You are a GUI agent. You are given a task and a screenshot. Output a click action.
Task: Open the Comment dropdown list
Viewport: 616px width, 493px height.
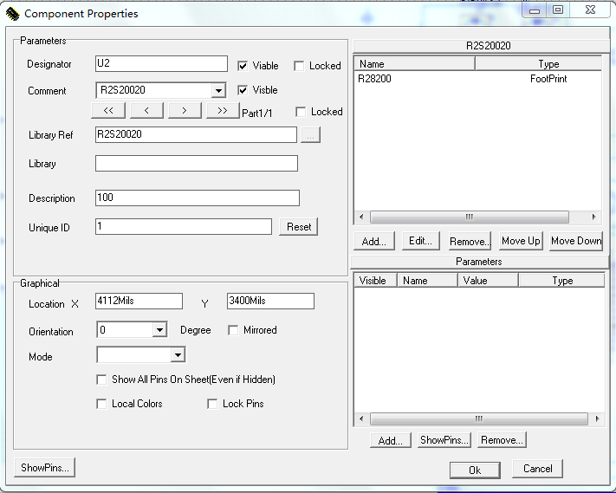pos(218,90)
